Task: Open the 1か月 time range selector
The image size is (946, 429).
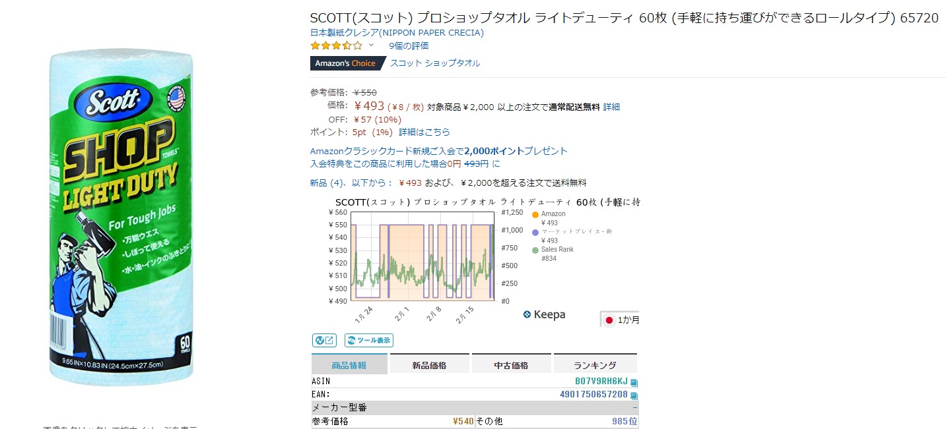Action: [627, 320]
